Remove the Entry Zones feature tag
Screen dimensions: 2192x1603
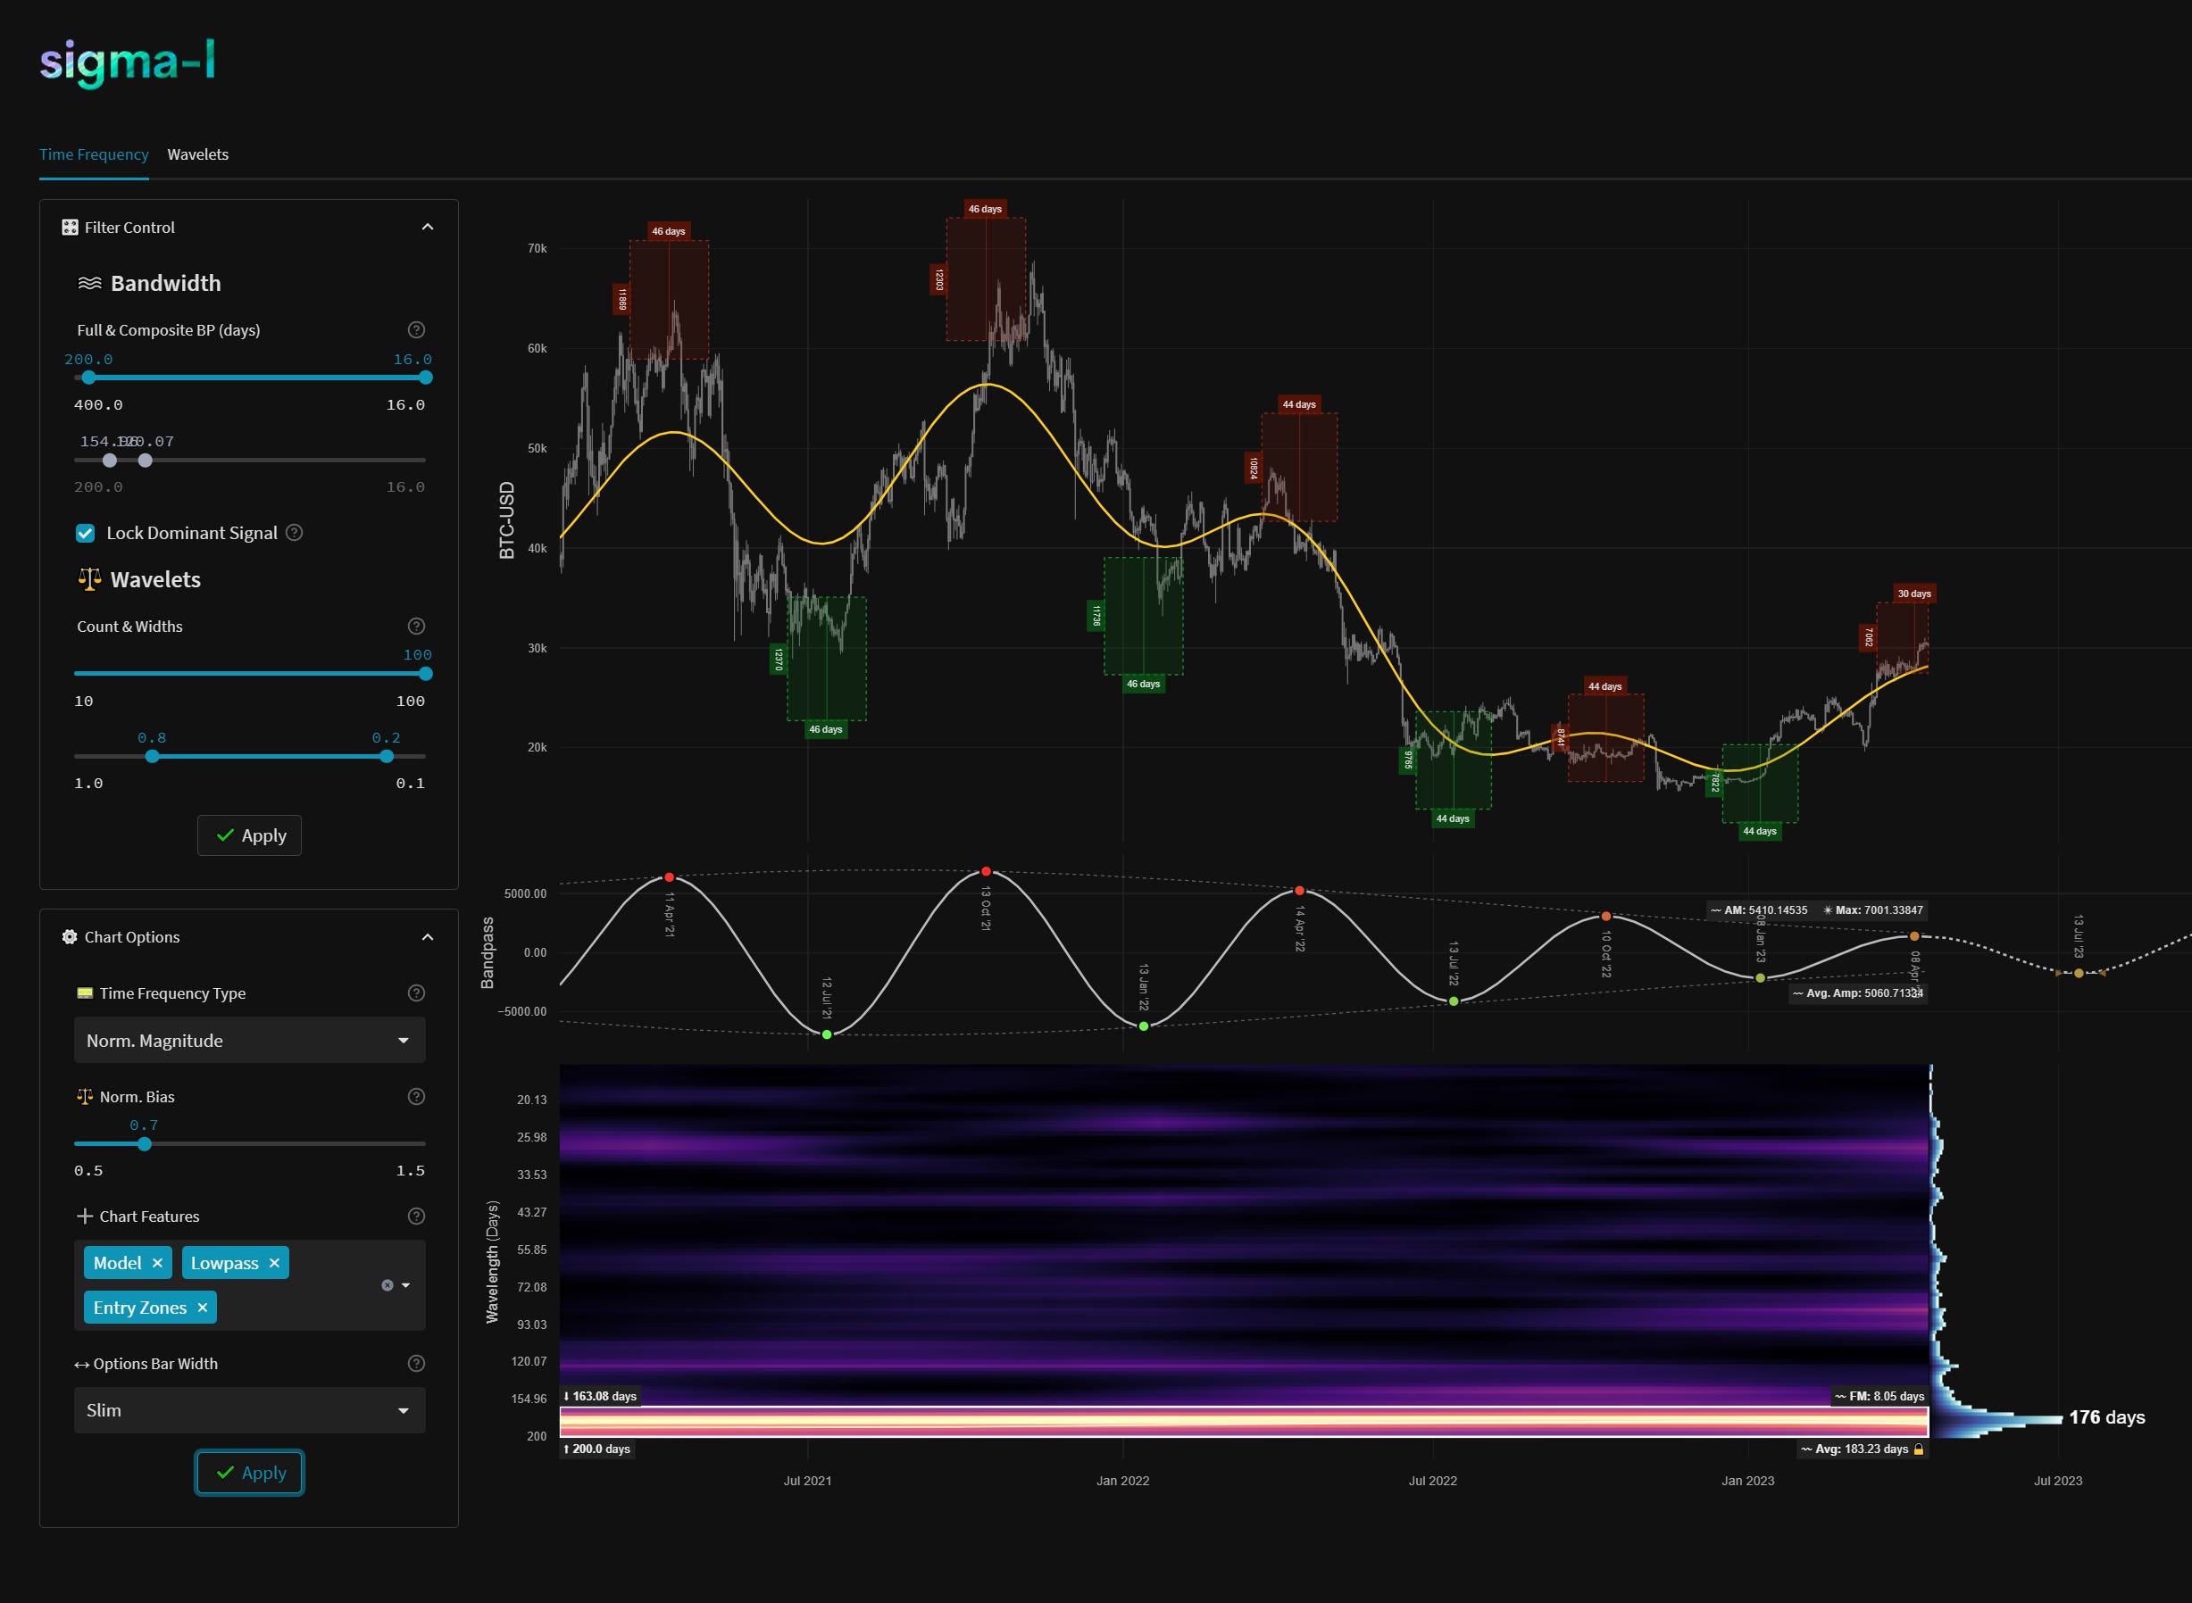point(202,1307)
